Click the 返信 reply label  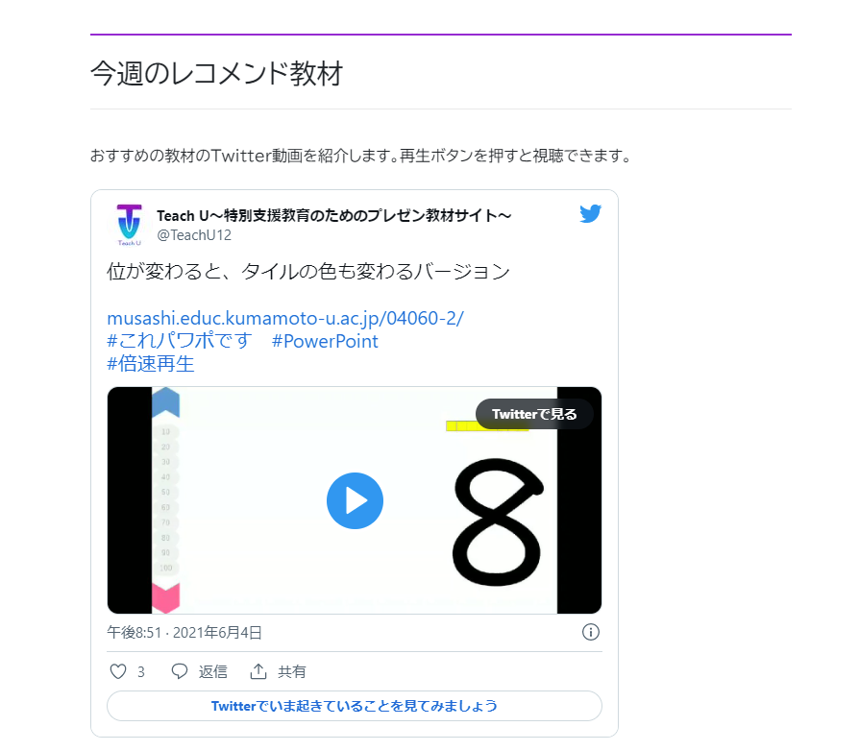(x=213, y=671)
